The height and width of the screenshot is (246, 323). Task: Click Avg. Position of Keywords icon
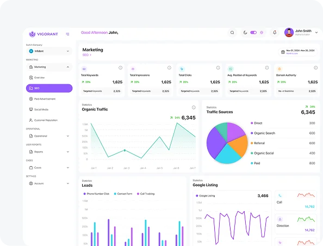(x=231, y=69)
